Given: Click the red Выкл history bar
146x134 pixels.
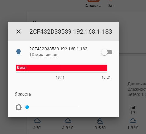Looking at the screenshot, I should click(x=62, y=68).
